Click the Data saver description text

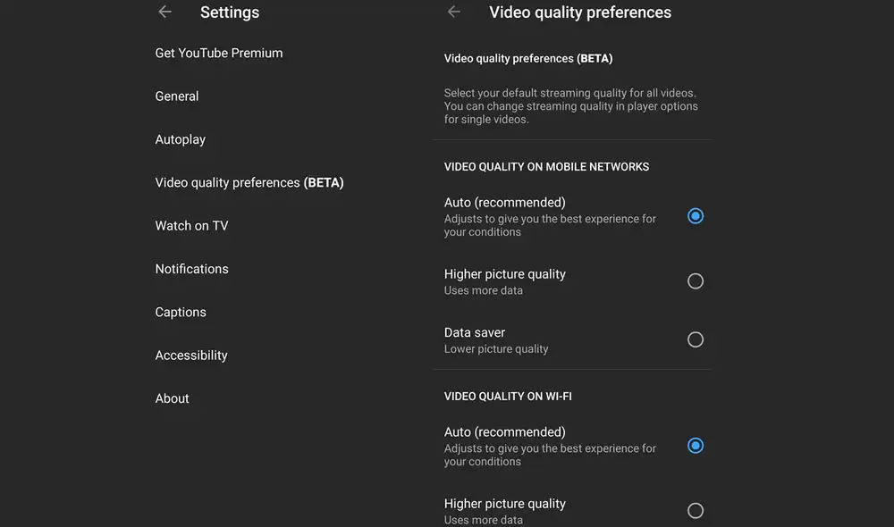coord(495,348)
